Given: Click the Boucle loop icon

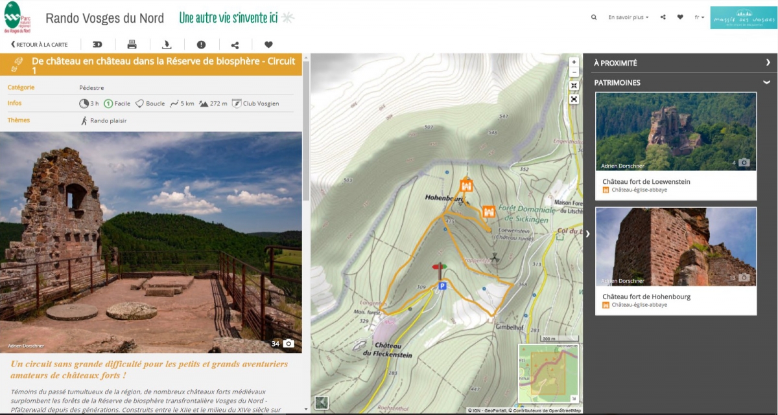Looking at the screenshot, I should tap(139, 104).
